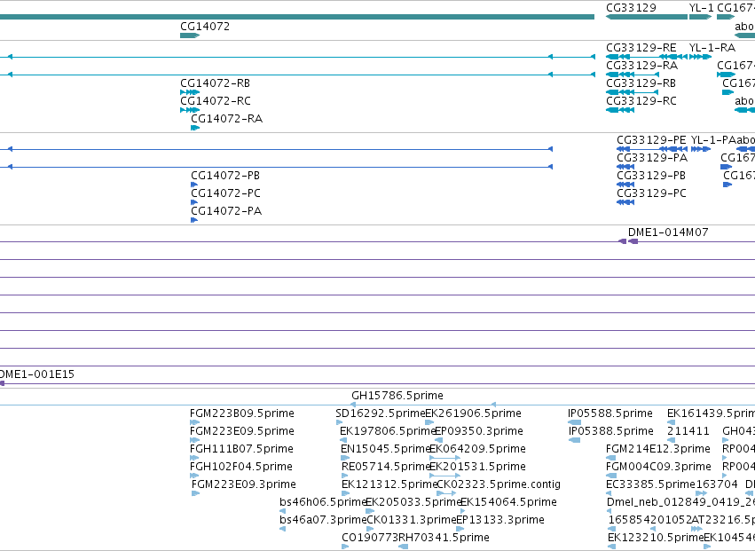Select the EK064209.5prime EST label
755x551 pixels.
477,449
